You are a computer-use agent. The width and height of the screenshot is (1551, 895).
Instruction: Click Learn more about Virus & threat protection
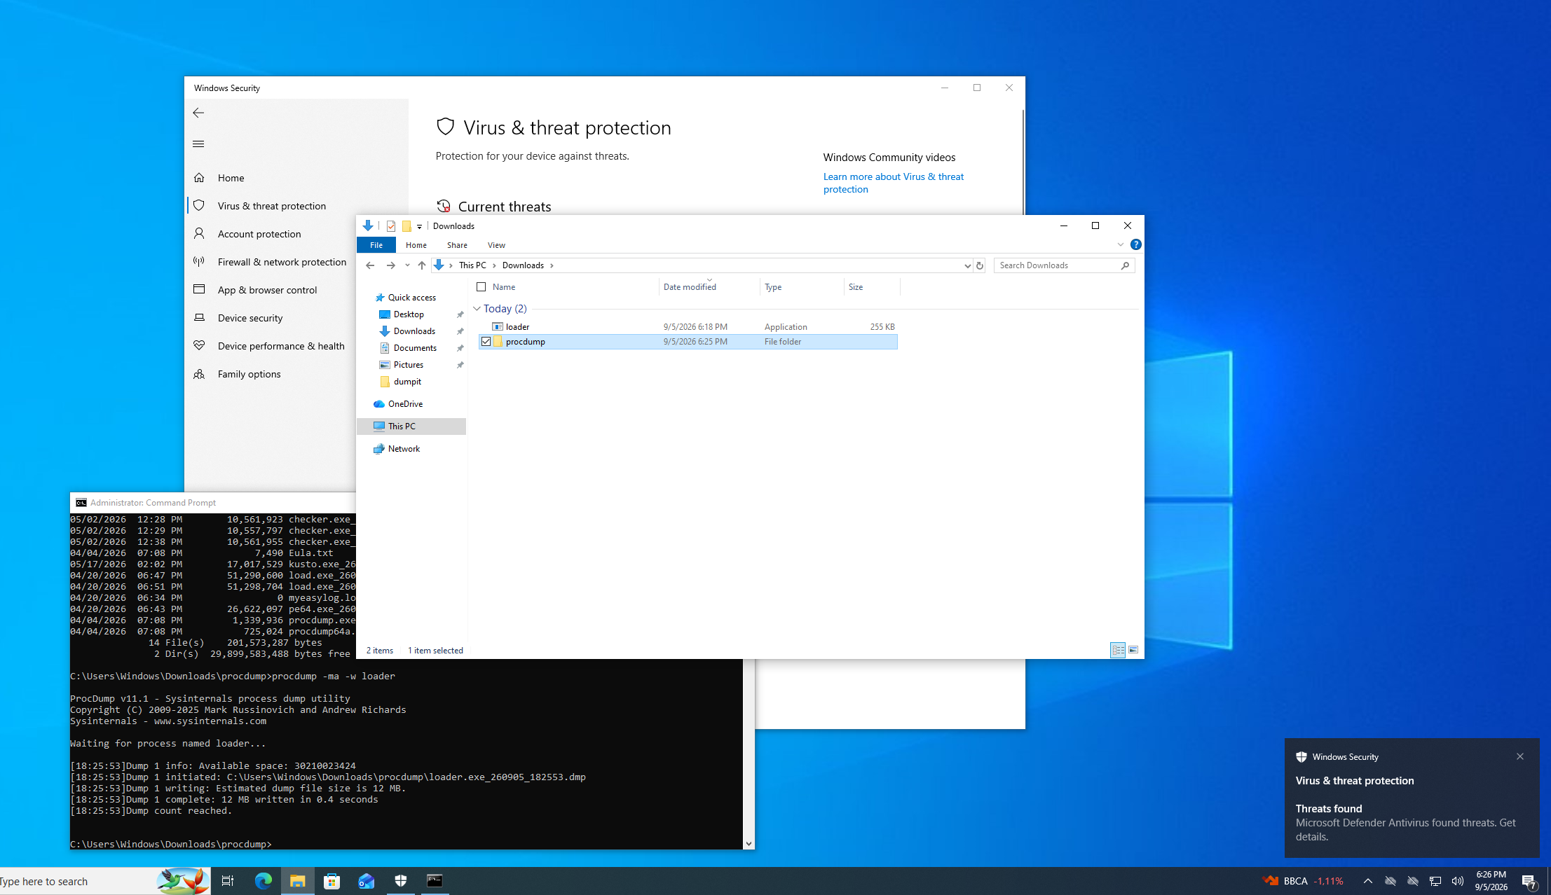pyautogui.click(x=893, y=183)
